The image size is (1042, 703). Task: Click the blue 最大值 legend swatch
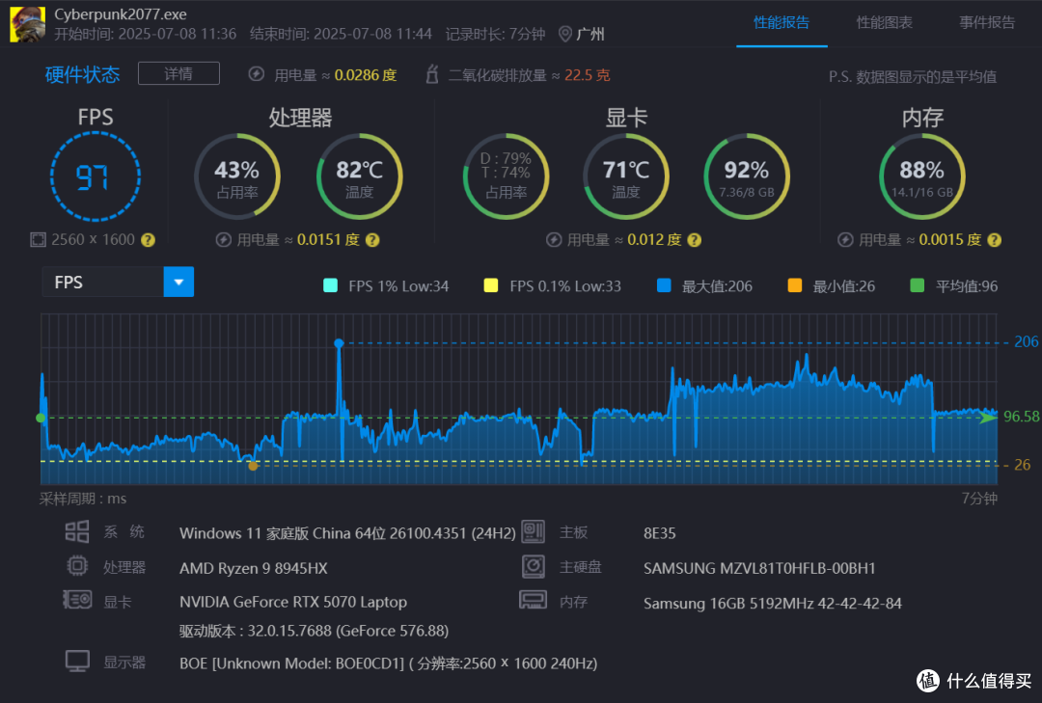pos(664,285)
